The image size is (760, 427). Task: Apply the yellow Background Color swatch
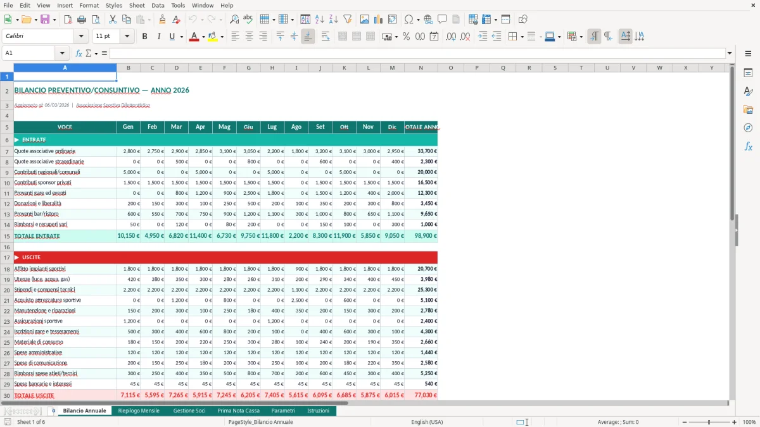(x=213, y=37)
